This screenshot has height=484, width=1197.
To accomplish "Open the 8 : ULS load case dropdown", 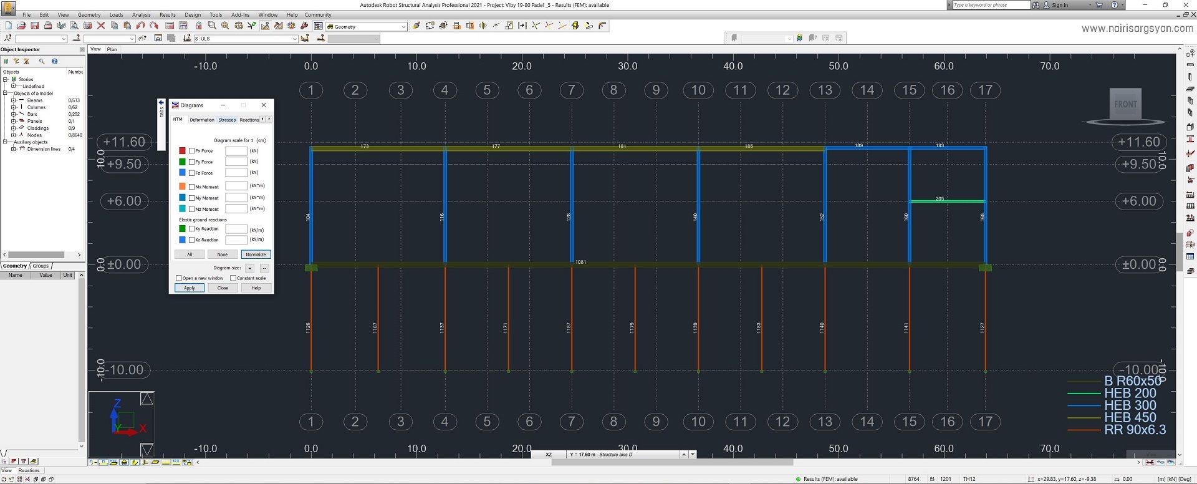I will click(x=295, y=39).
